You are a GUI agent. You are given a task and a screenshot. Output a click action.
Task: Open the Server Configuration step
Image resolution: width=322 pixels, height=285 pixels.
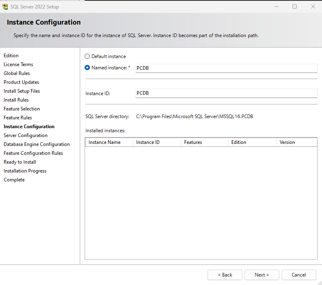pyautogui.click(x=25, y=135)
